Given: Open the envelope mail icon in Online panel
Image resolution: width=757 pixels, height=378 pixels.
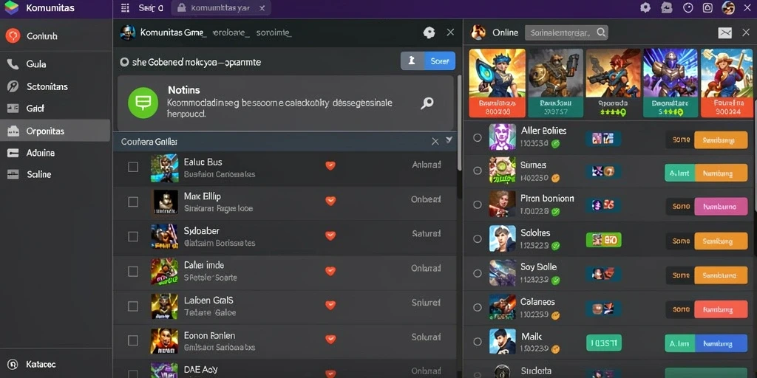Looking at the screenshot, I should coord(724,32).
